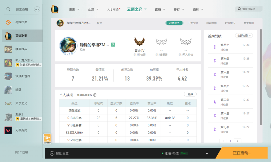Click the 重磅版本 萌新送 news tag
This screenshot has width=271, height=162.
pyautogui.click(x=29, y=119)
